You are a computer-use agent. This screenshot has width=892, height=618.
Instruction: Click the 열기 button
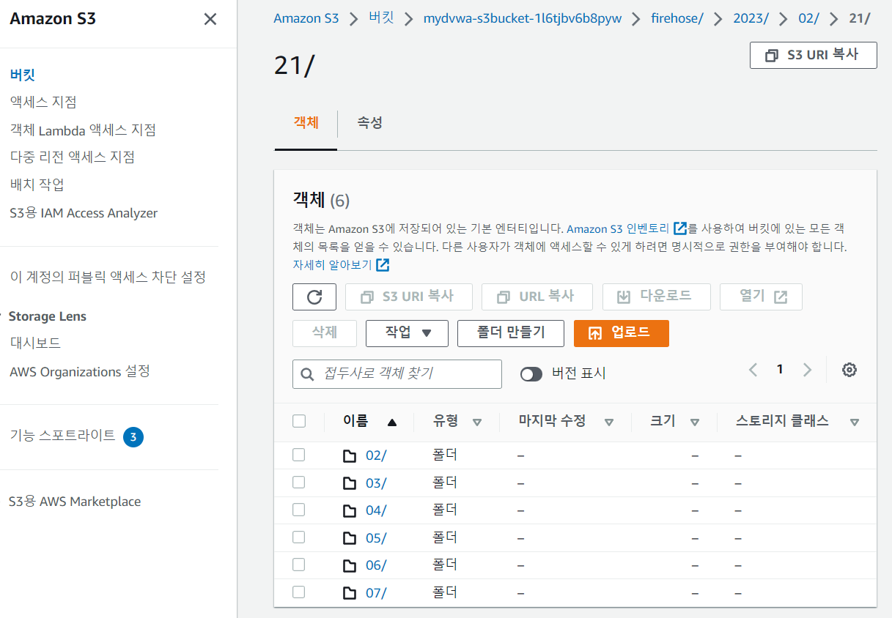point(761,297)
